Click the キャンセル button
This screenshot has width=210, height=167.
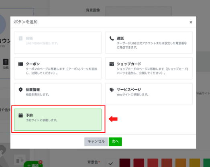[x=96, y=142]
